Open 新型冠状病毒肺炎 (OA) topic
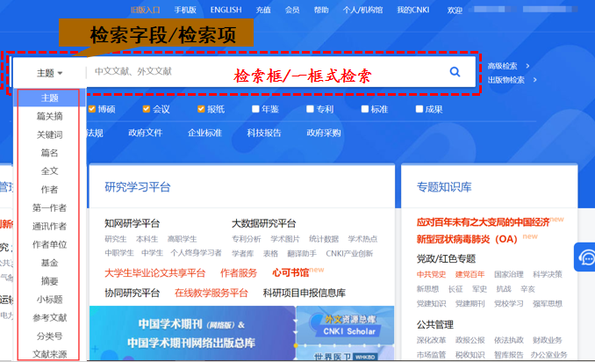Screen dimensions: 595x362 tap(467, 239)
